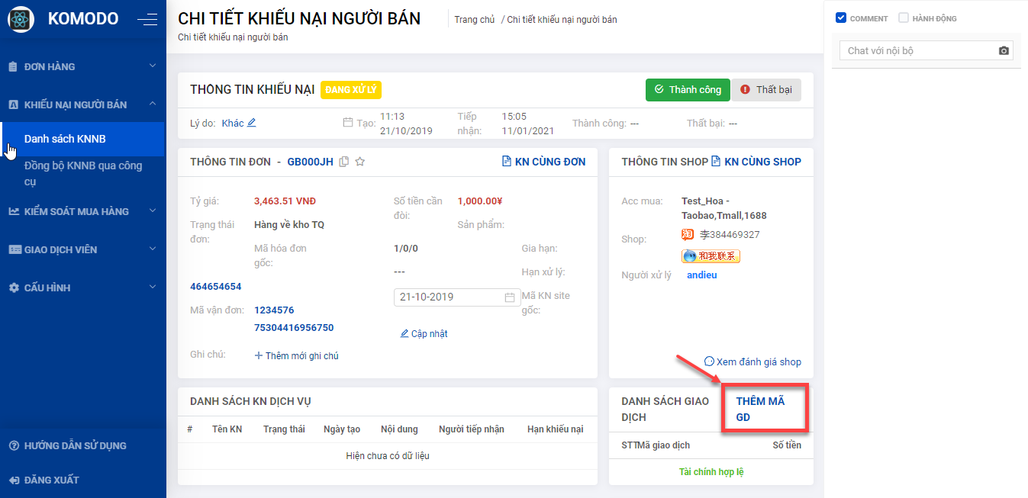
Task: Open the Danh sách KNNB menu item
Action: point(65,139)
